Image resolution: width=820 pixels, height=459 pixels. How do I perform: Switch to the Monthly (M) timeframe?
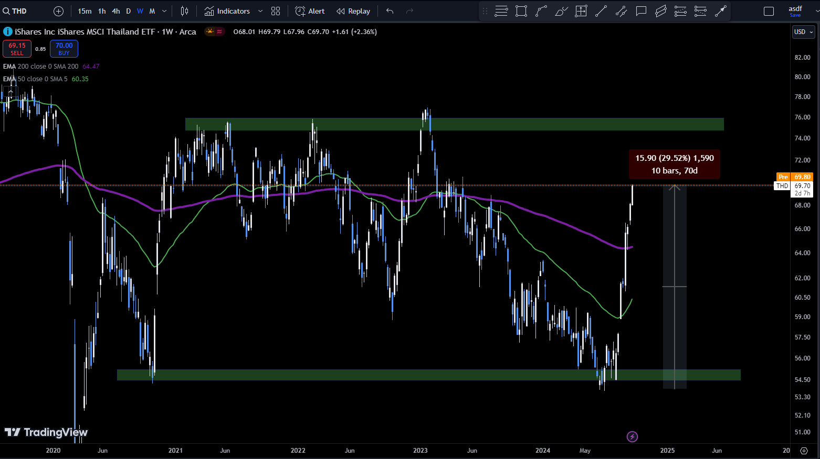(x=152, y=11)
